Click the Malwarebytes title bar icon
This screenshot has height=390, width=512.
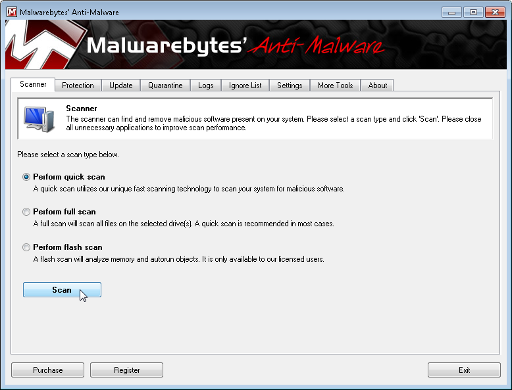pyautogui.click(x=11, y=12)
